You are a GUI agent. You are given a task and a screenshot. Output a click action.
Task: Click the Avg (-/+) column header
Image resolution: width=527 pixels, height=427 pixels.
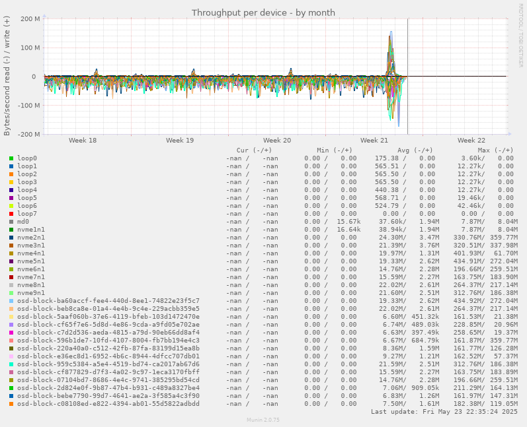415,150
